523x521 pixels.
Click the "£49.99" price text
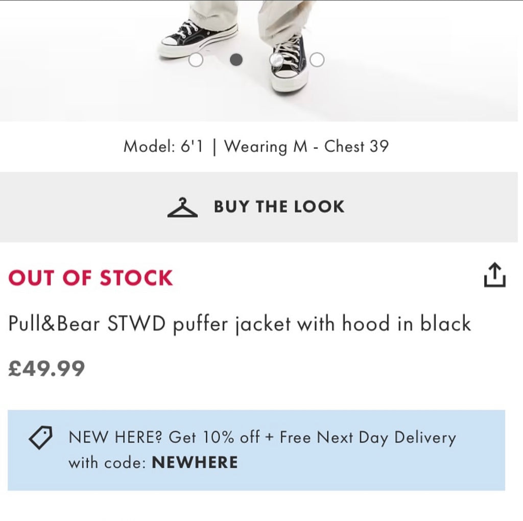pyautogui.click(x=46, y=367)
